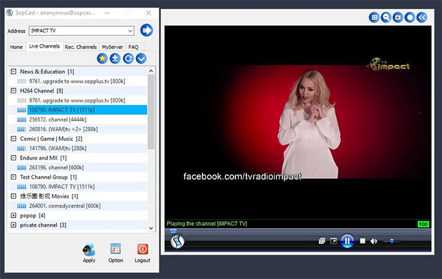Collapse the H264 Channel group
The width and height of the screenshot is (442, 279).
pyautogui.click(x=14, y=90)
